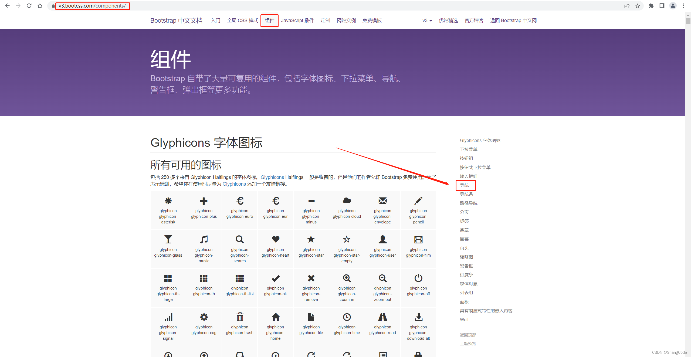Open the Glyphicons hyperlink in the description
The width and height of the screenshot is (691, 357).
[272, 177]
